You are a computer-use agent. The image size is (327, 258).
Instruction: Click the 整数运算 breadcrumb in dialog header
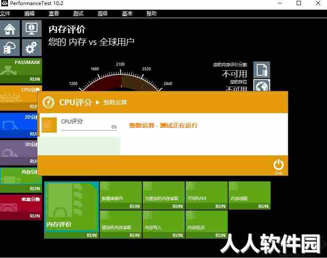115,102
